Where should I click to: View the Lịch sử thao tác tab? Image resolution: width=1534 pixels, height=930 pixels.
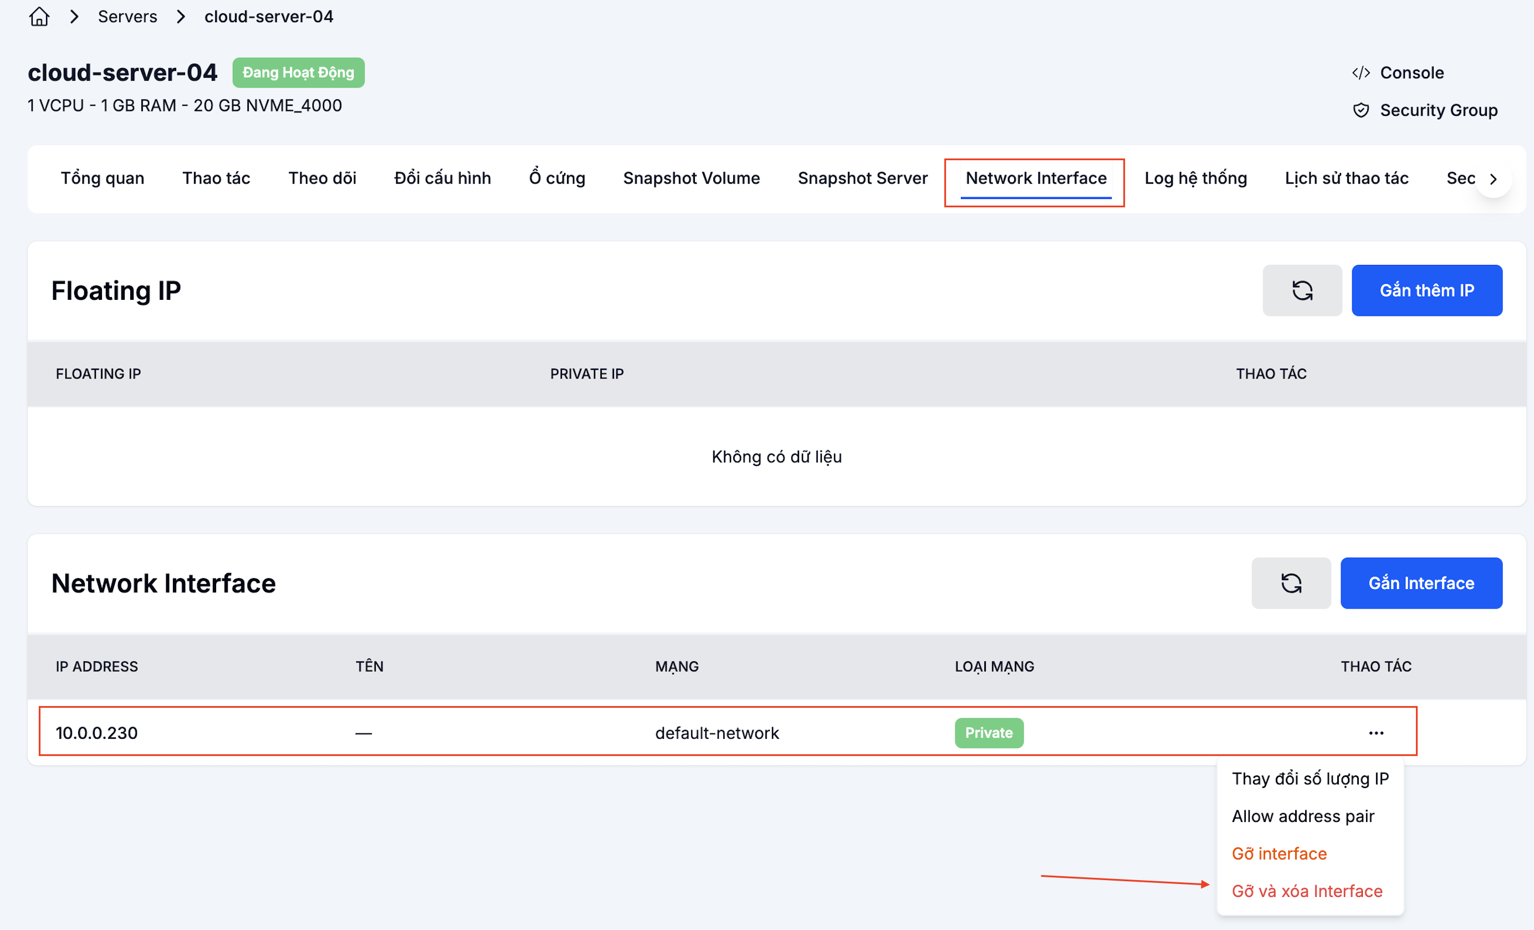[x=1347, y=178]
